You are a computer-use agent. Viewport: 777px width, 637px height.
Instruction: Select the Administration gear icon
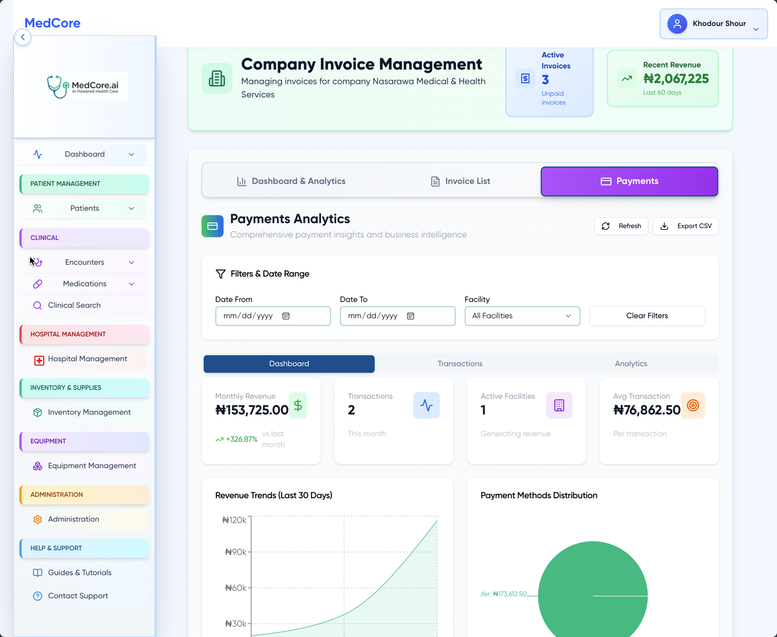(38, 519)
